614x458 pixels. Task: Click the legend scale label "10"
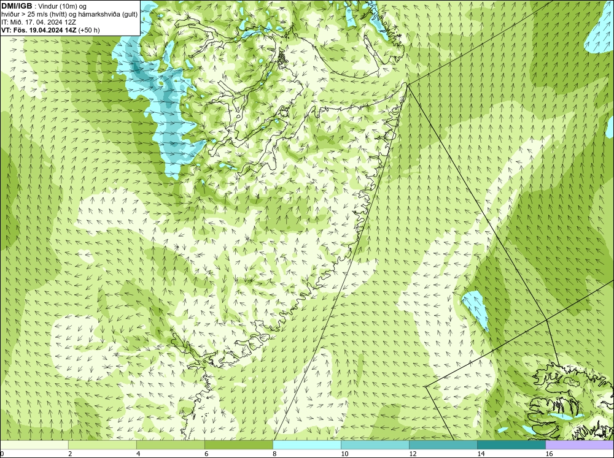click(x=344, y=454)
